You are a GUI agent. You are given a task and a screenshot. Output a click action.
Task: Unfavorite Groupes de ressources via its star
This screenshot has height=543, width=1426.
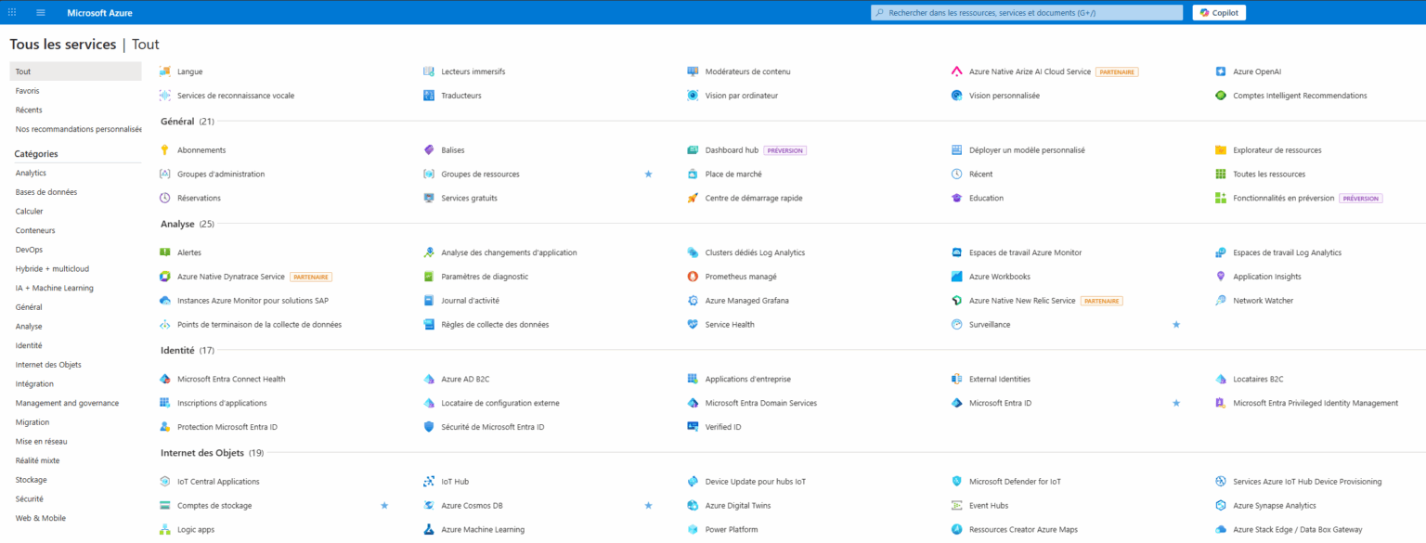pos(649,174)
